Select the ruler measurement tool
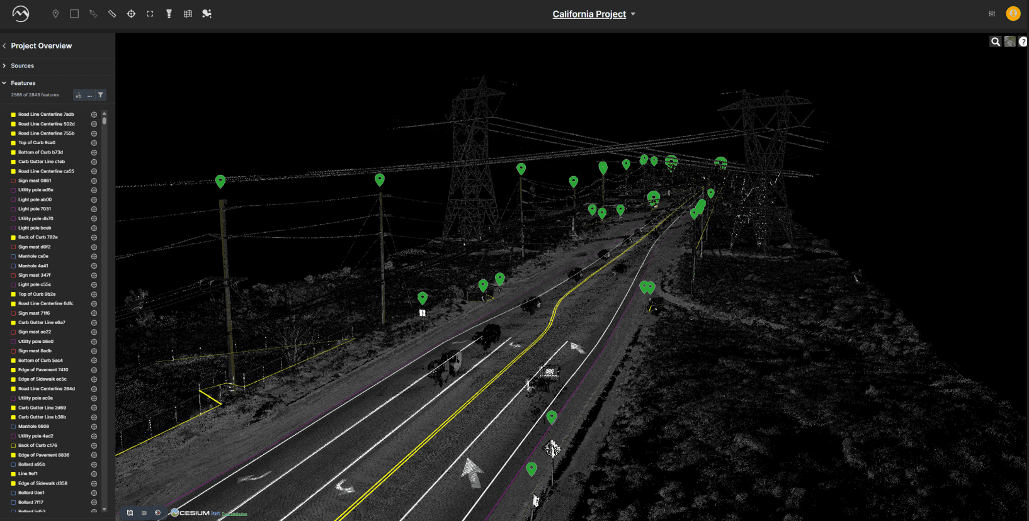 (112, 14)
